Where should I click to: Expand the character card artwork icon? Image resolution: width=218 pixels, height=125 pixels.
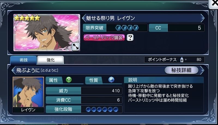point(76,47)
